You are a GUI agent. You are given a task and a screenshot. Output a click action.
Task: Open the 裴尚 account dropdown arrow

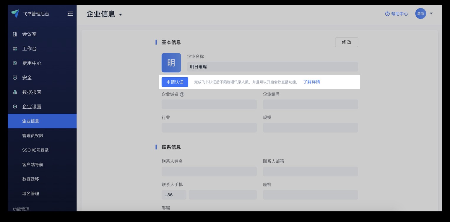point(431,13)
